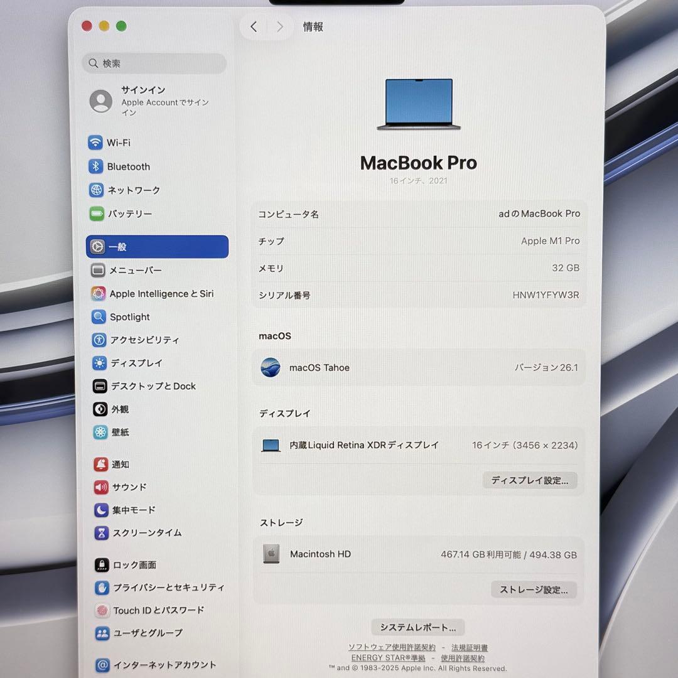Click the MacBook Pro title heading
This screenshot has height=678, width=678.
pyautogui.click(x=419, y=163)
